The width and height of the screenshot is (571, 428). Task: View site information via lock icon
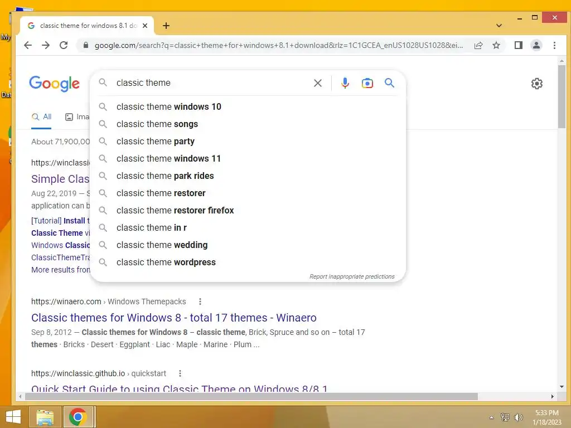point(85,45)
